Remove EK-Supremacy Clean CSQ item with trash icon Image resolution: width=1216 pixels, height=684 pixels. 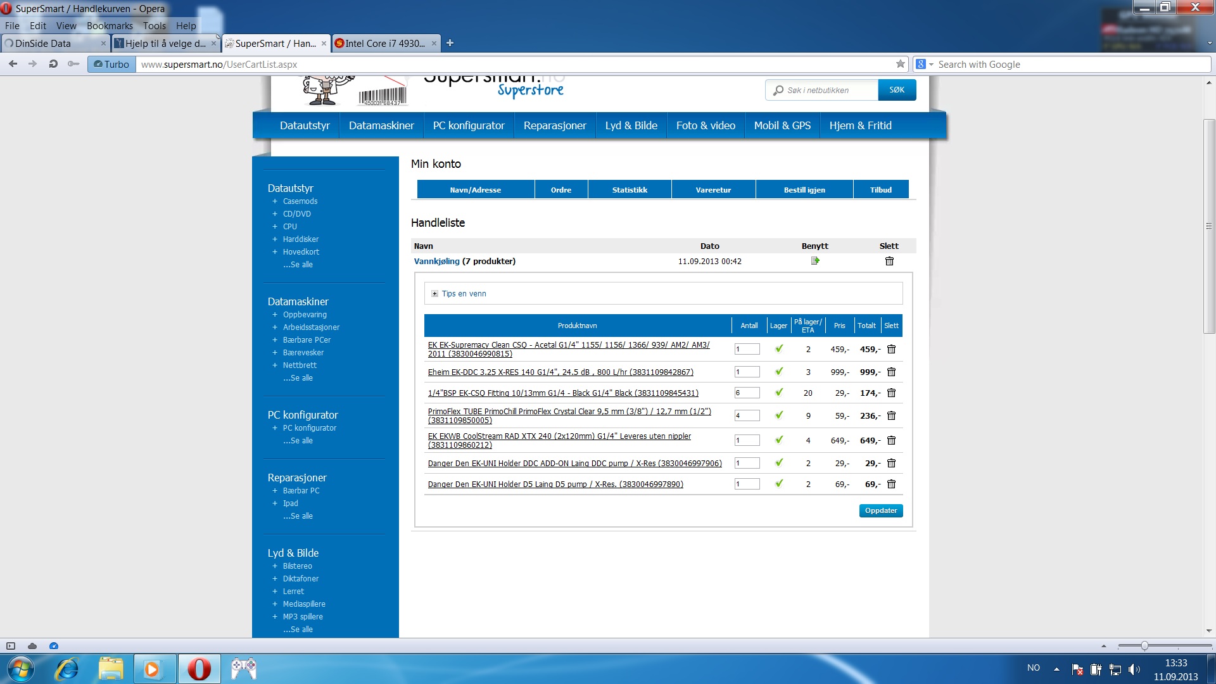coord(891,349)
